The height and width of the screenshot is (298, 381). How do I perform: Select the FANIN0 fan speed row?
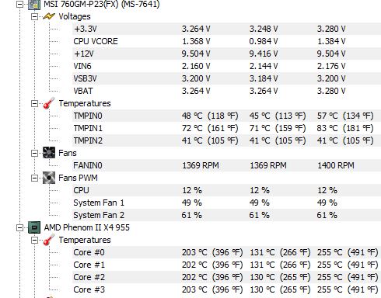click(226, 165)
